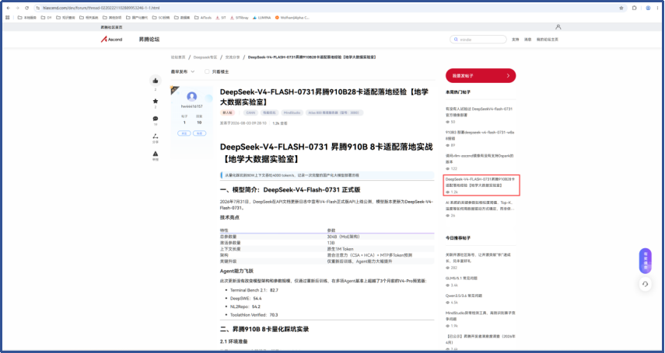Image resolution: width=665 pixels, height=353 pixels.
Task: Open the apps grid in bookmarks bar
Action: [x=8, y=18]
